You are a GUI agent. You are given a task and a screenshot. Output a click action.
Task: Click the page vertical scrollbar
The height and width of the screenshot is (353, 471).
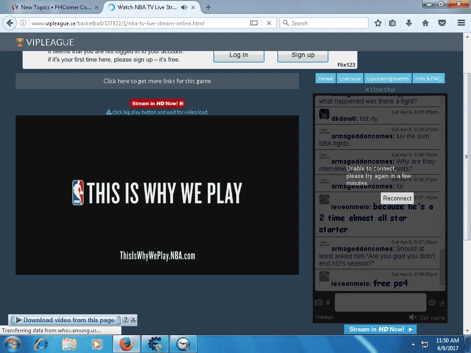467,156
